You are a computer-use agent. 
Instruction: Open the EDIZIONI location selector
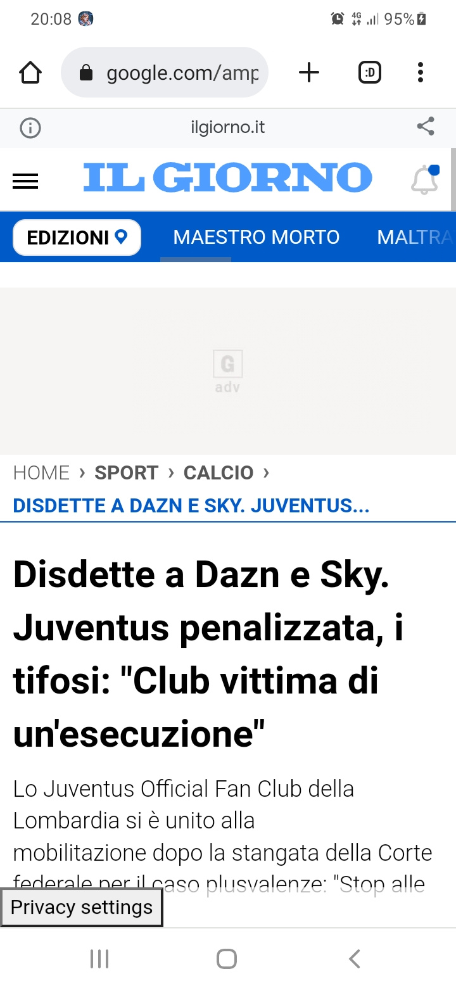77,237
